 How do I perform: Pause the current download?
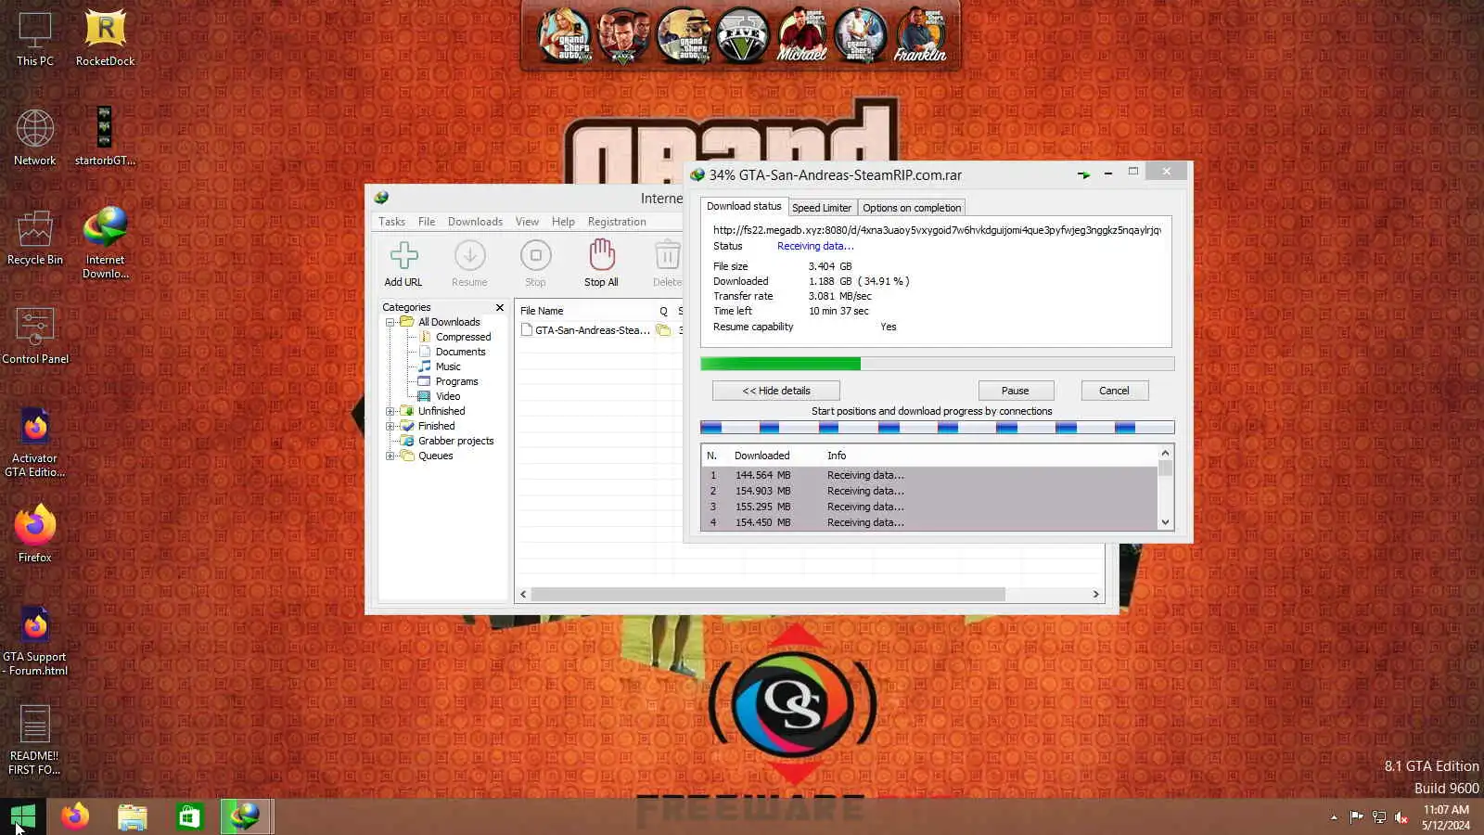[x=1016, y=391]
